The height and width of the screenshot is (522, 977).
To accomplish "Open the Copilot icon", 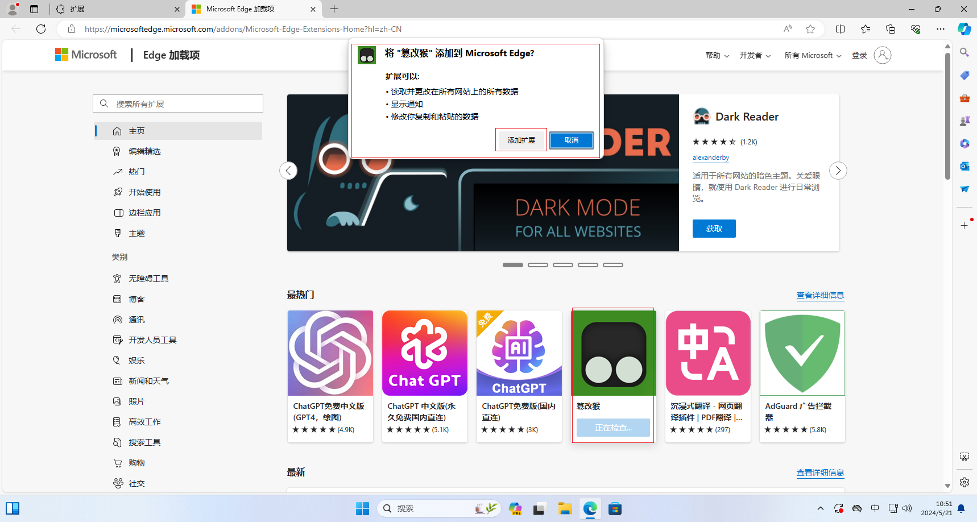I will (x=964, y=29).
